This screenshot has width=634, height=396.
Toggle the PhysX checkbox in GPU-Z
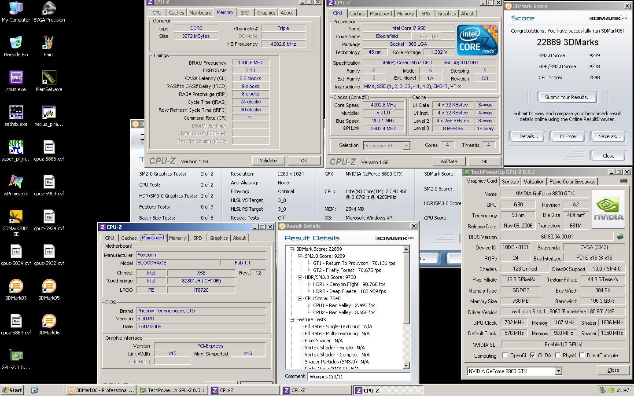coord(557,355)
